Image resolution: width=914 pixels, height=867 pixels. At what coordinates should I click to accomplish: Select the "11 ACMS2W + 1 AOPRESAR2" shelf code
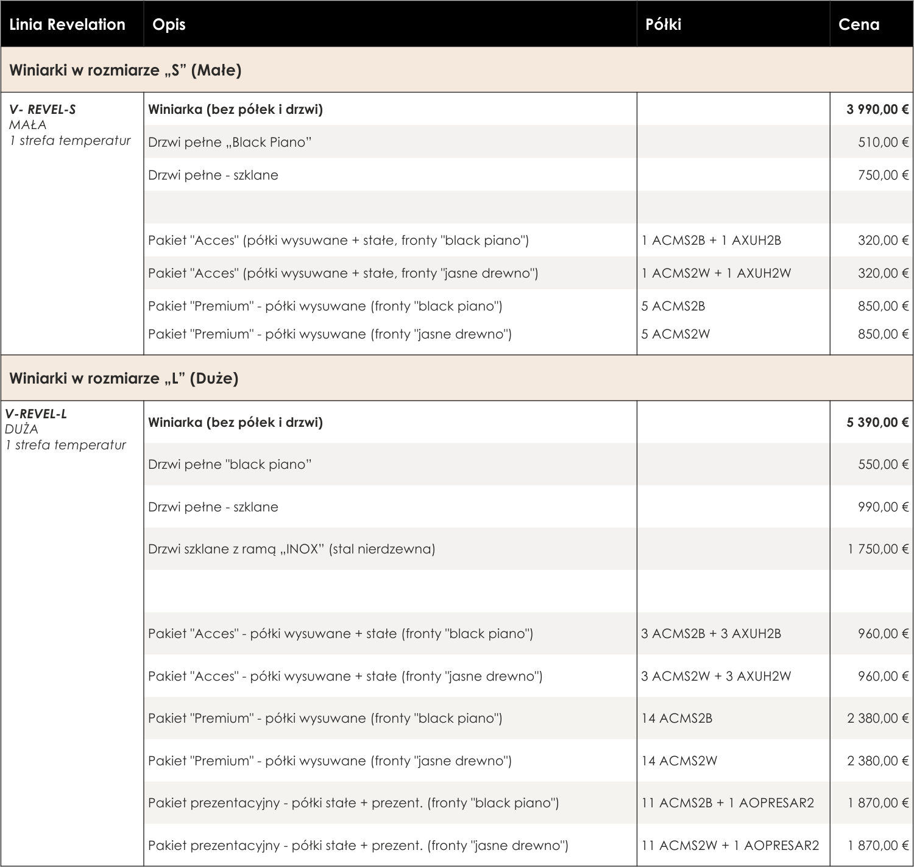[729, 846]
